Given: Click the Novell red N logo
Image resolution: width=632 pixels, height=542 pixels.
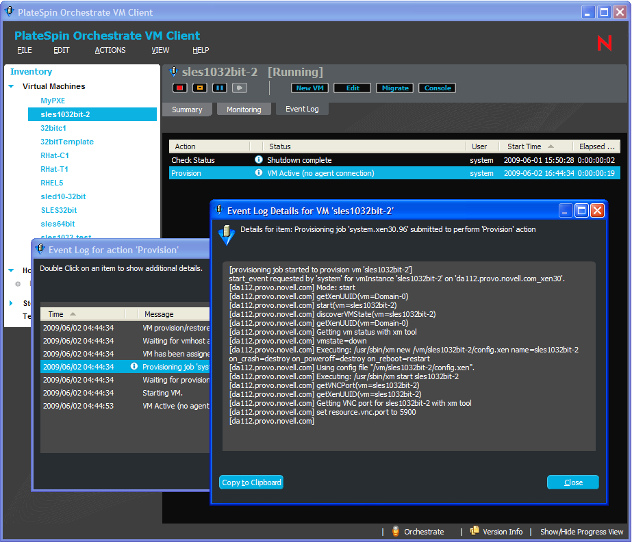Looking at the screenshot, I should click(x=605, y=43).
